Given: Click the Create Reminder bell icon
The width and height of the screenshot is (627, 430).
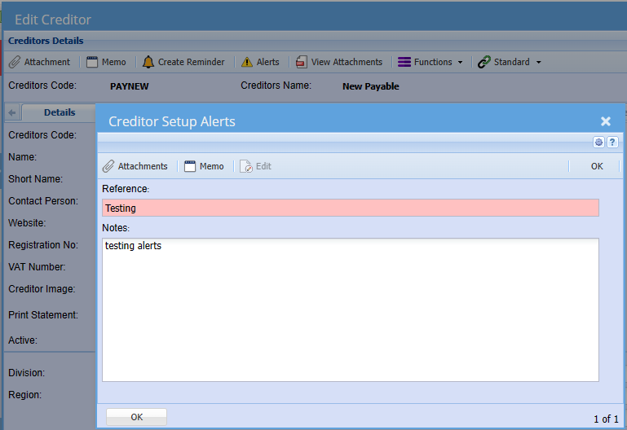Looking at the screenshot, I should pos(148,62).
